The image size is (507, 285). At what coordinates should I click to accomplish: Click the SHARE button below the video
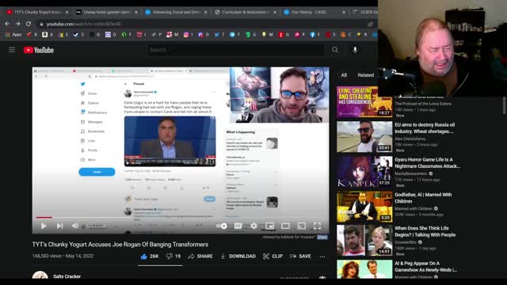(200, 256)
